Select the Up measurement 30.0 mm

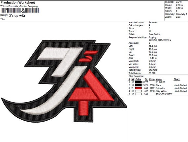tap(153, 52)
